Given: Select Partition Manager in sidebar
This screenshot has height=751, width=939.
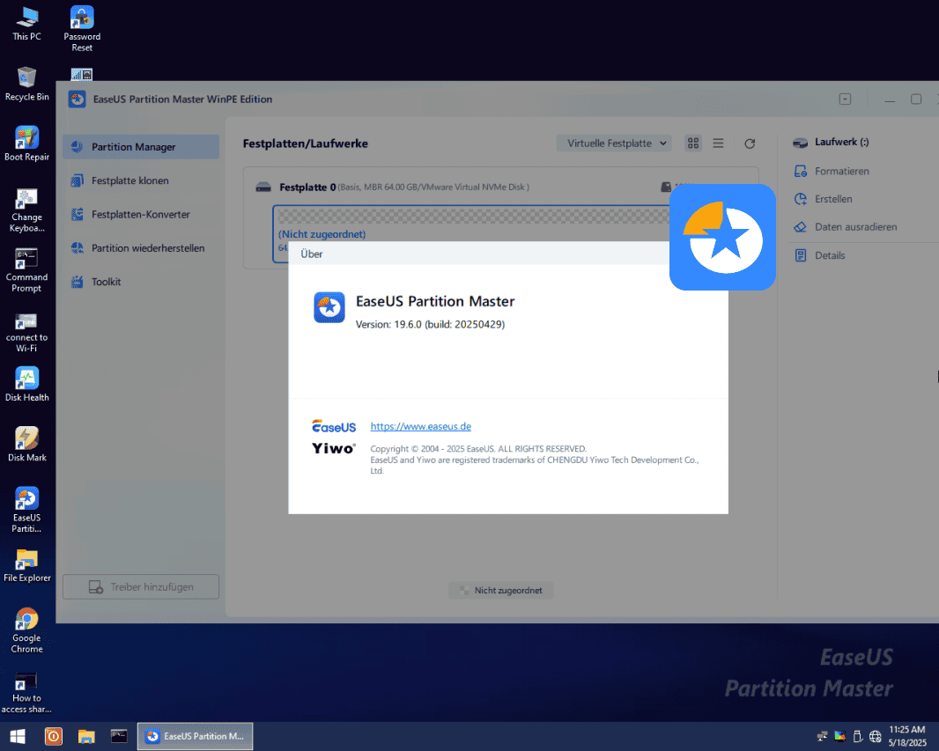Looking at the screenshot, I should (x=141, y=147).
